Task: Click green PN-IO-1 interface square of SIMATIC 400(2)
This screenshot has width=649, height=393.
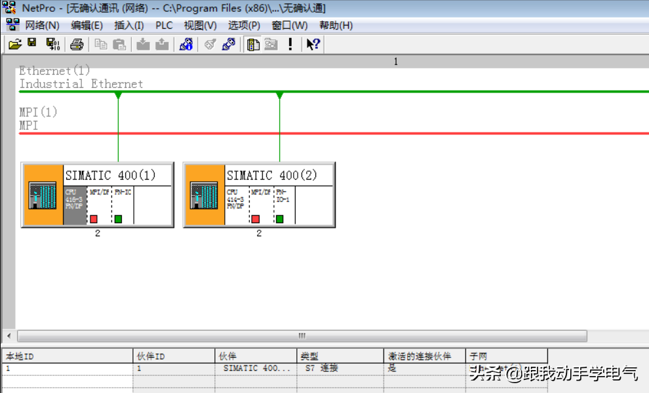Action: pyautogui.click(x=280, y=218)
